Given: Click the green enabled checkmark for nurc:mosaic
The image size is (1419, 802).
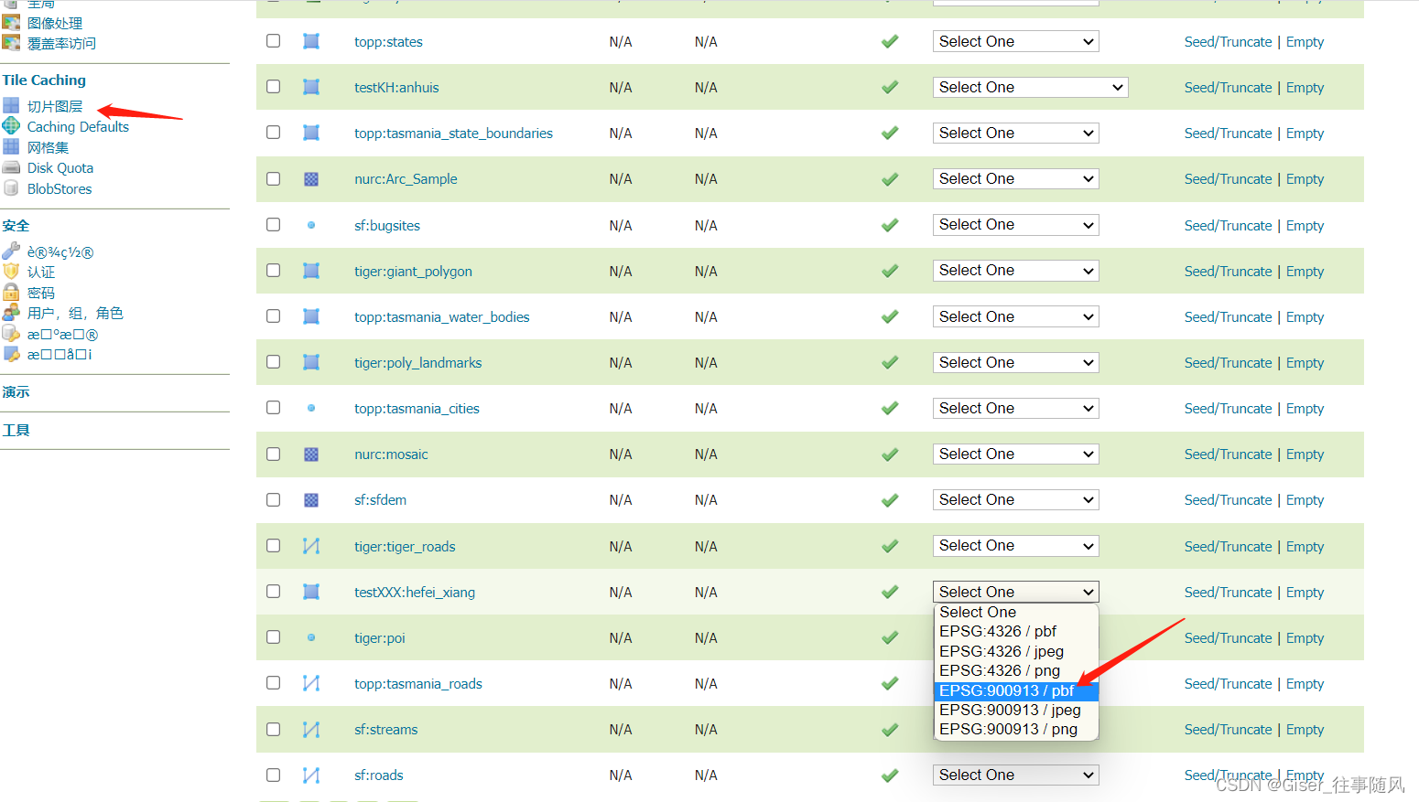Looking at the screenshot, I should tap(890, 454).
